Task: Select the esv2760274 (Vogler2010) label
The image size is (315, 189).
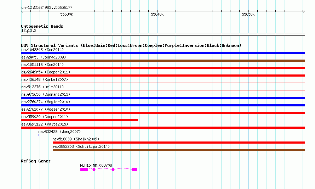Action: click(x=46, y=102)
